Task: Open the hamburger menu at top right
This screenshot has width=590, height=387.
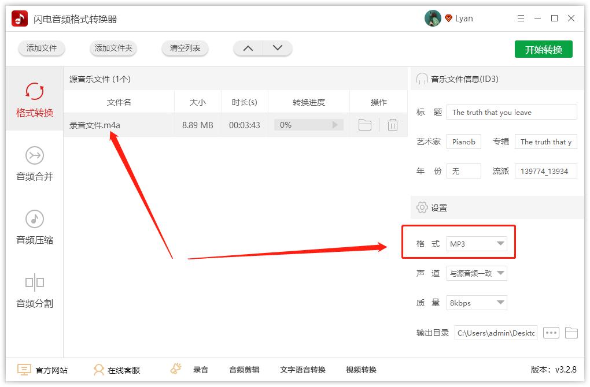Action: point(520,18)
